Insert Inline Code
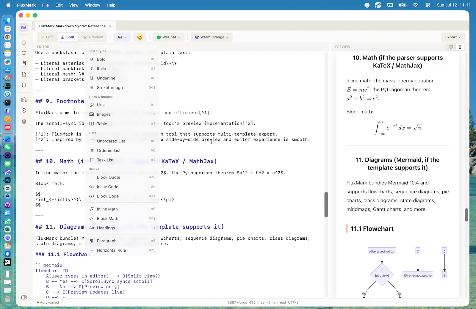Image resolution: width=476 pixels, height=309 pixels. (122, 187)
